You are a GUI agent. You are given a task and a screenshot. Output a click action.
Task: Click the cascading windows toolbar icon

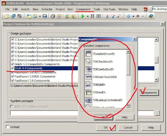[x=13, y=16]
